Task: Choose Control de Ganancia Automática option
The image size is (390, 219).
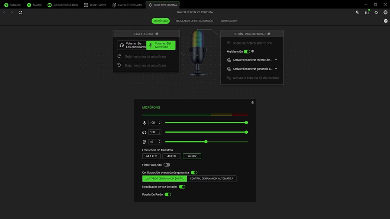Action: pyautogui.click(x=211, y=179)
